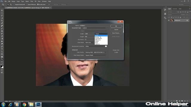Open the Filter menu
The image size is (191, 107).
32,1
